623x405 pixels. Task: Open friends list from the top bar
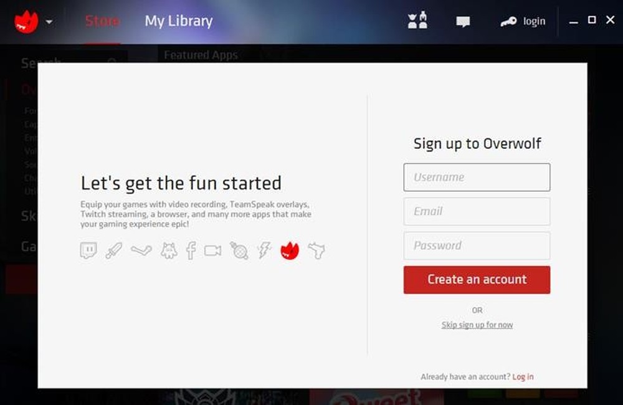[x=417, y=21]
